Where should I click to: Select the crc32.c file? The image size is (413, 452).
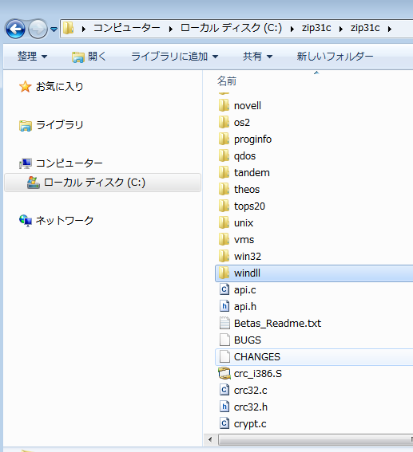tap(250, 390)
